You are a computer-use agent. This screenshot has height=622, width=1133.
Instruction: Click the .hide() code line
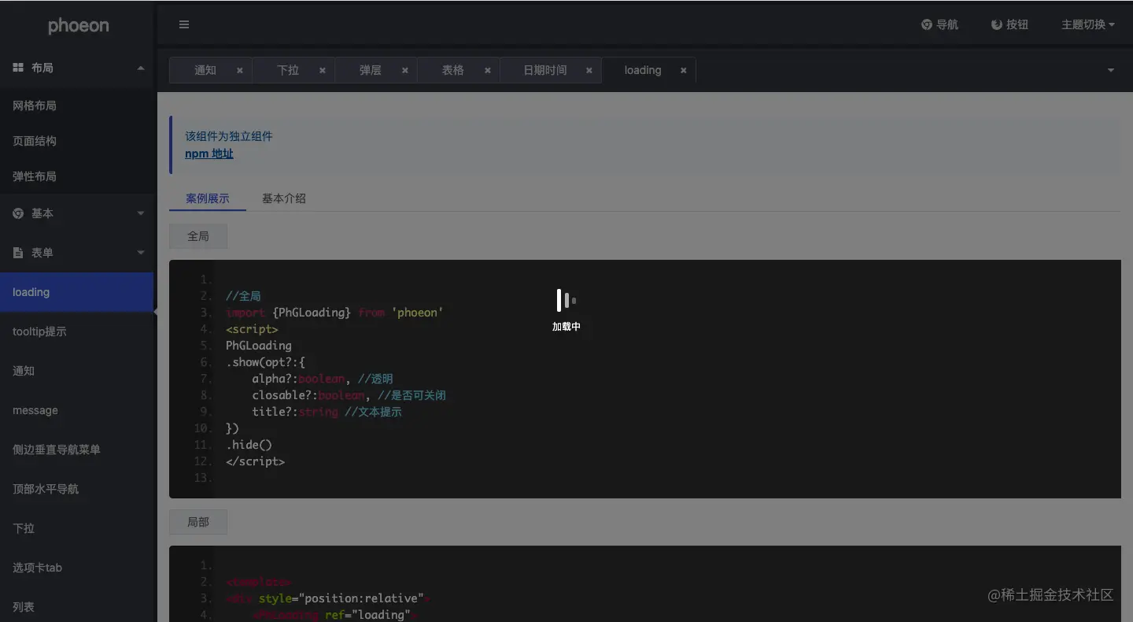click(249, 445)
